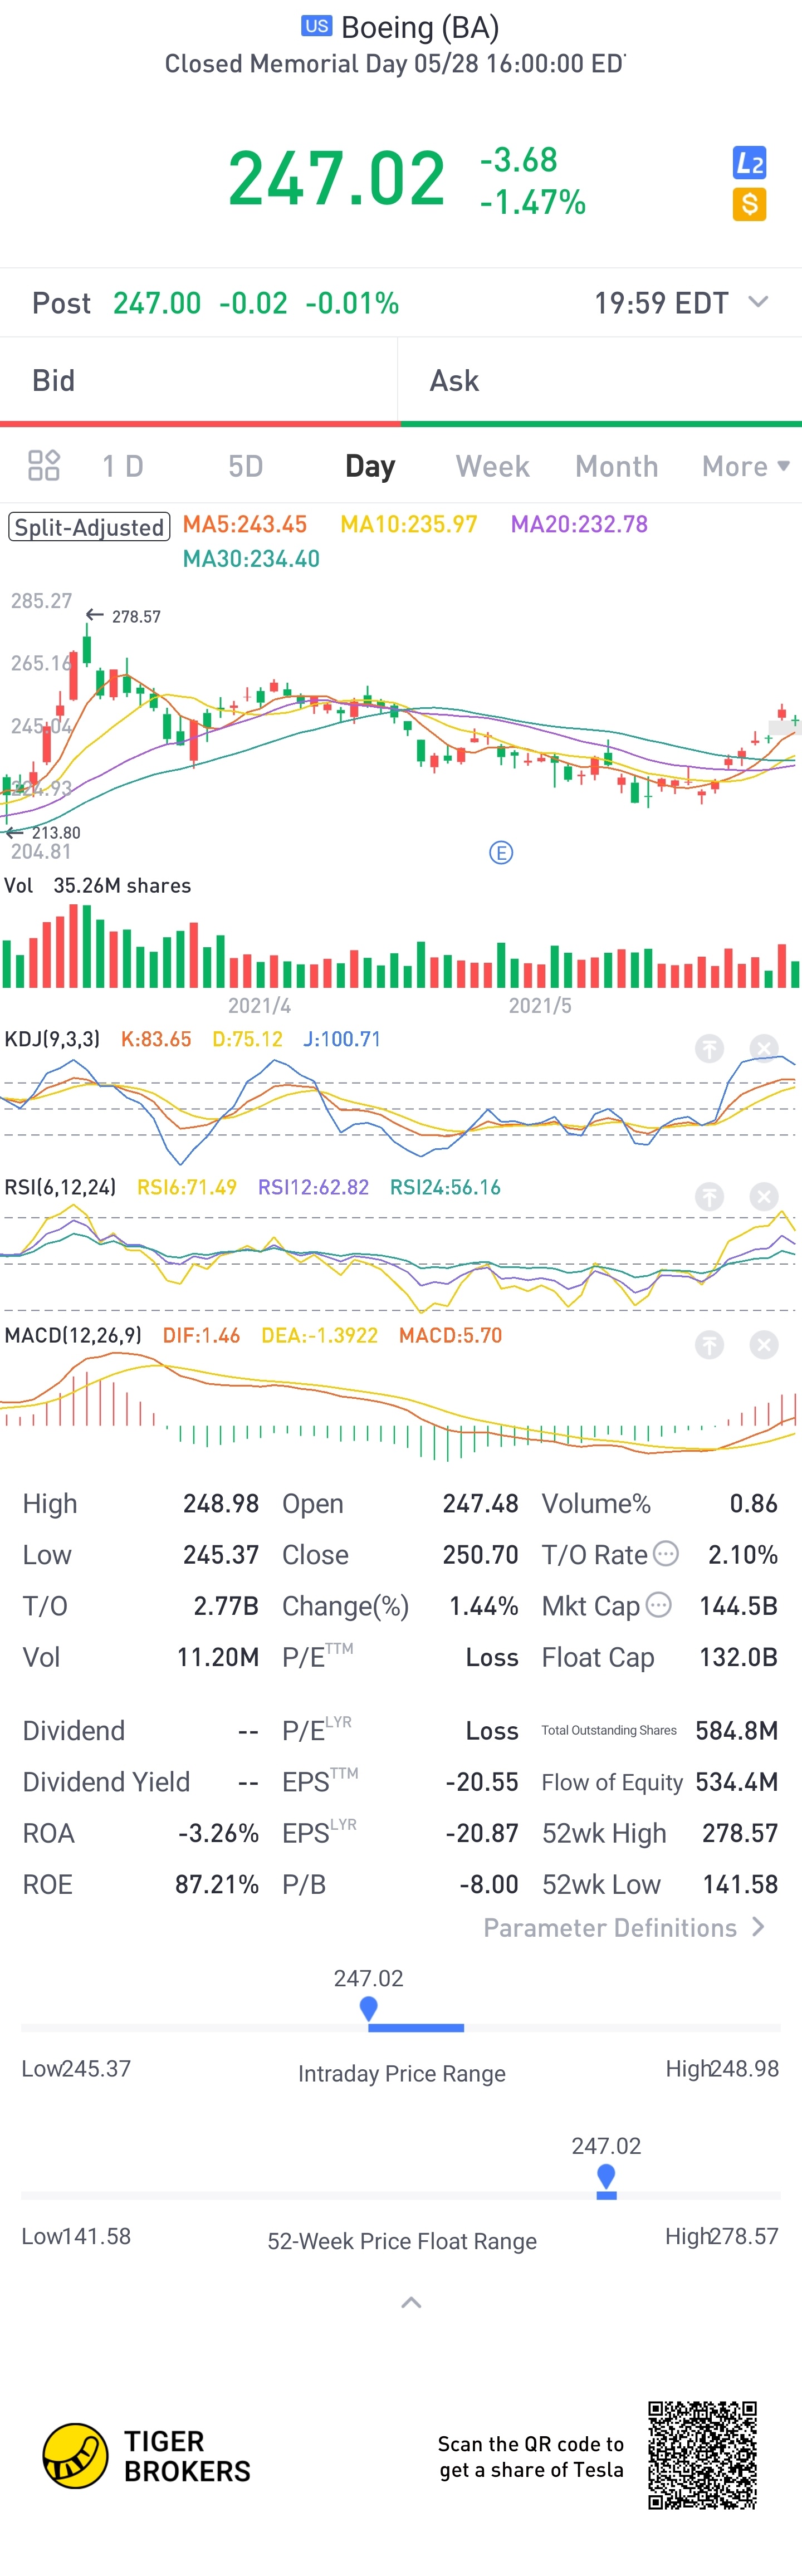The height and width of the screenshot is (2576, 802).
Task: Tap the RSI(6,12,24) indicator label
Action: pyautogui.click(x=60, y=1187)
